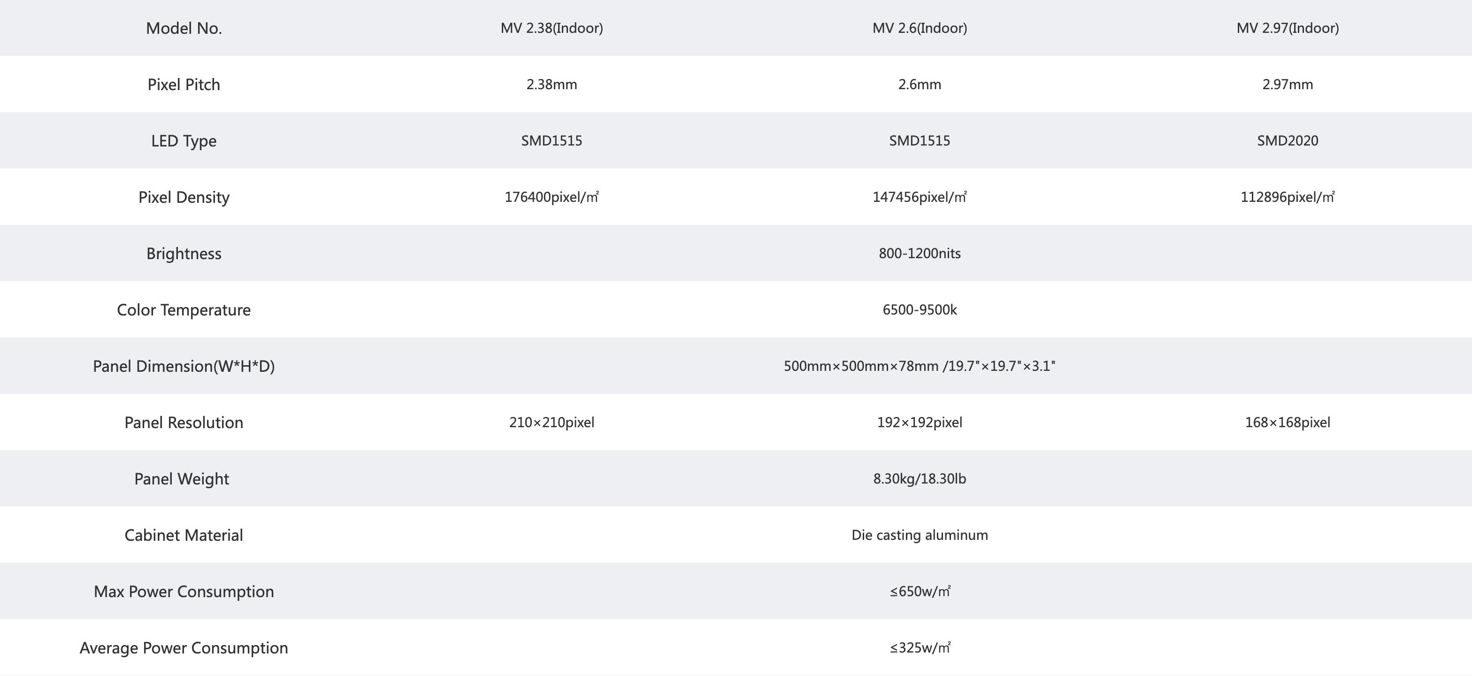Click the Die casting aluminum text

tap(920, 535)
